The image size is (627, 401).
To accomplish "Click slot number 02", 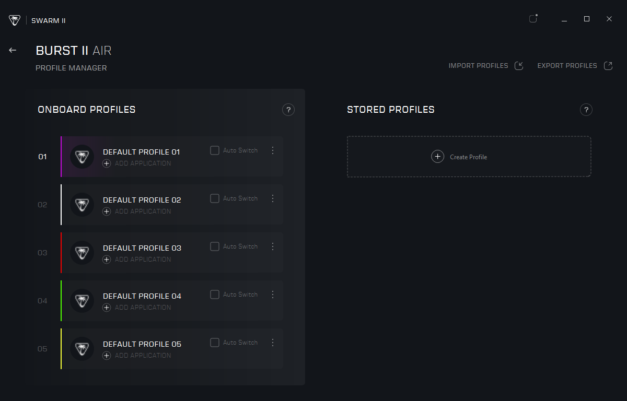I will pos(42,205).
